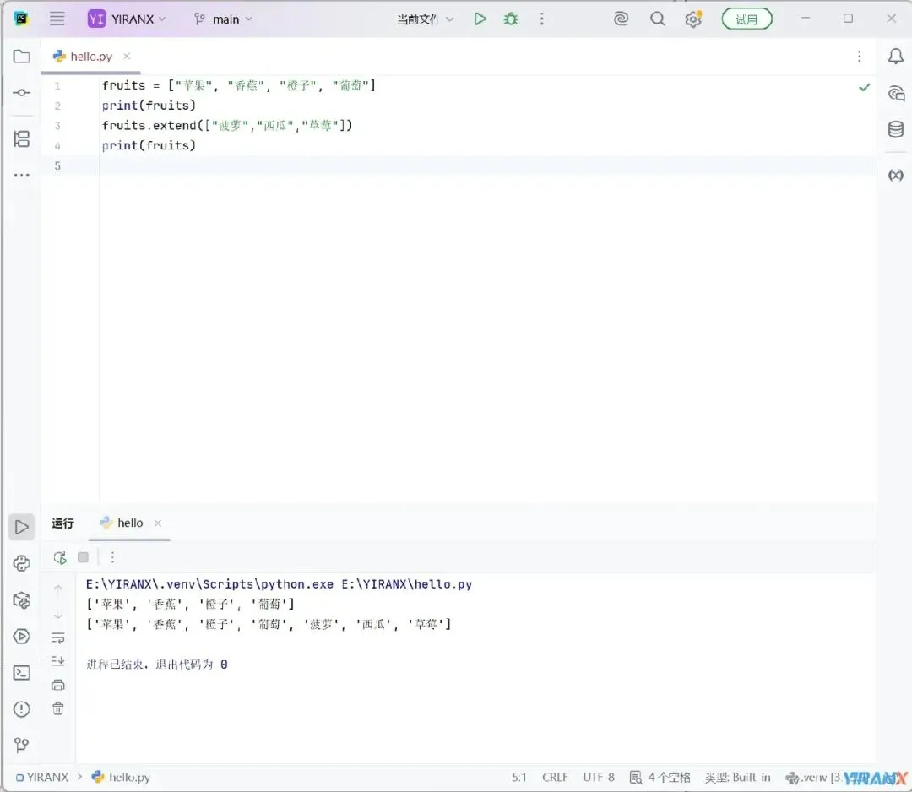Jump down the stack trace with the console down arrow
912x792 pixels.
(58, 616)
